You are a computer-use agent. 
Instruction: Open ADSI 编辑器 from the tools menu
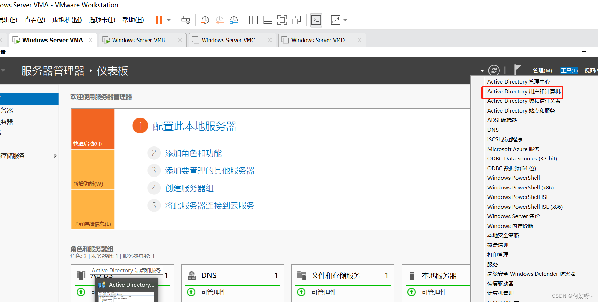502,120
